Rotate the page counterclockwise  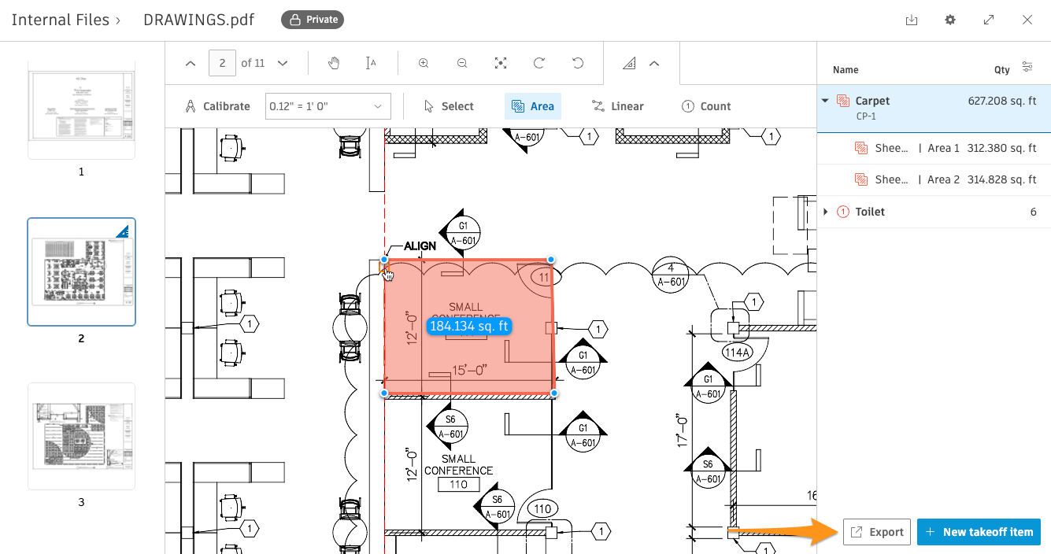click(577, 63)
